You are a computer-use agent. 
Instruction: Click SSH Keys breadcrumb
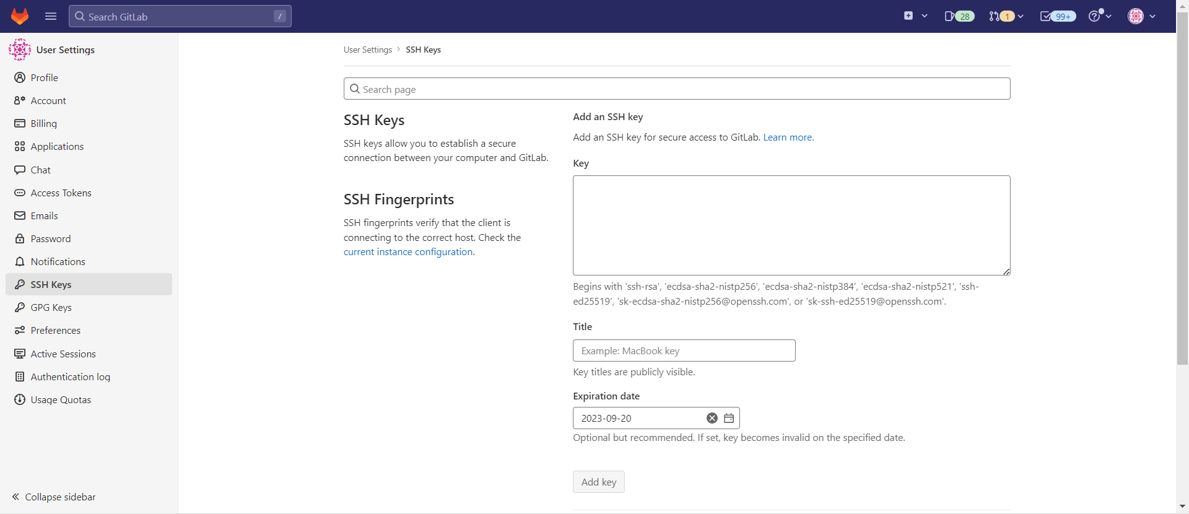(423, 50)
